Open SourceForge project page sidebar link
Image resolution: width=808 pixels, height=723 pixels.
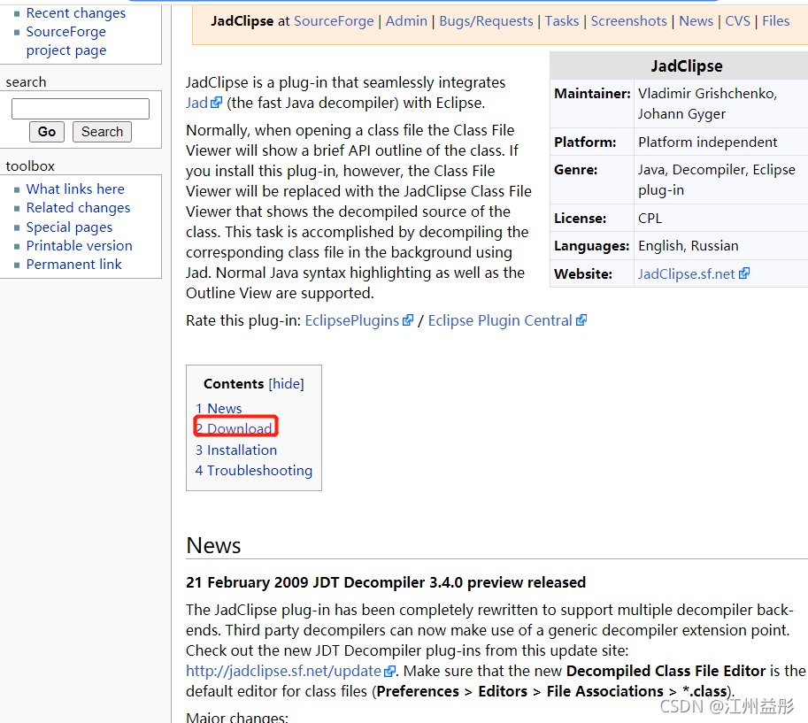click(66, 42)
